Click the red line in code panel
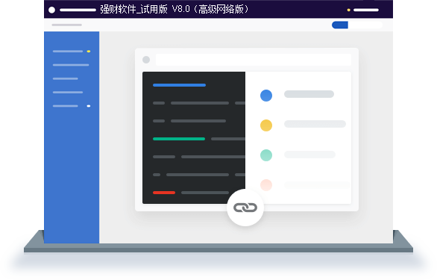 click(164, 193)
